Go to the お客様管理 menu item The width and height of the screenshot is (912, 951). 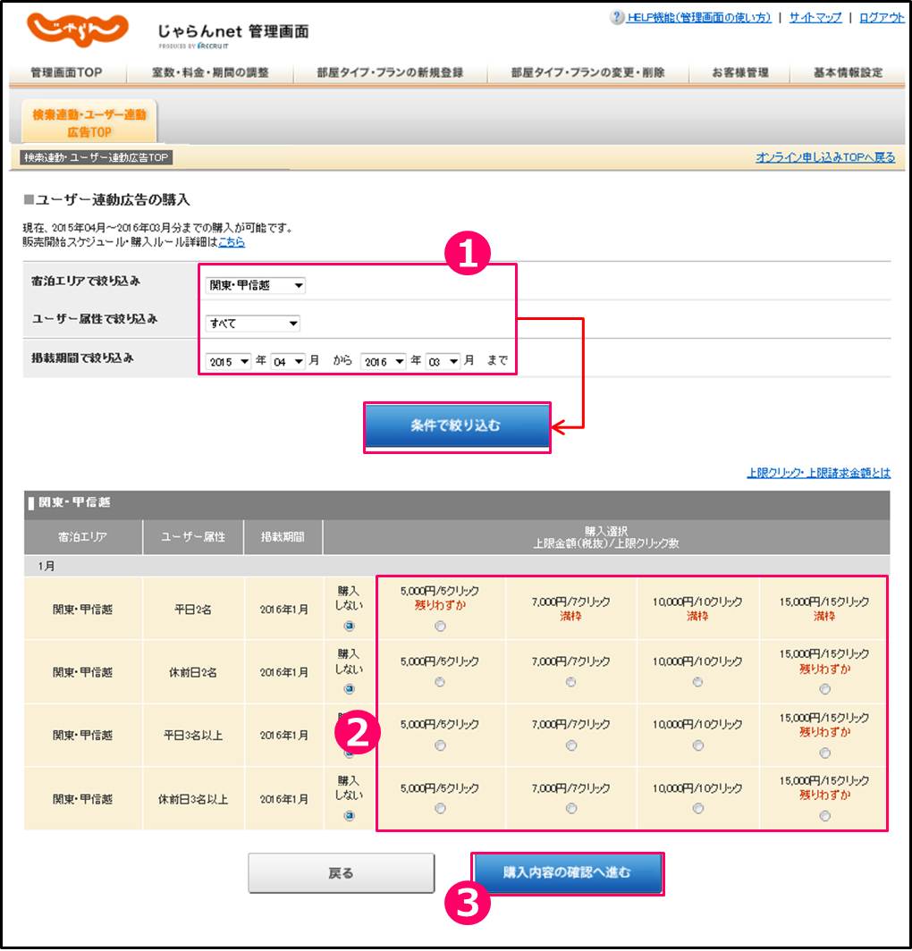pyautogui.click(x=739, y=73)
